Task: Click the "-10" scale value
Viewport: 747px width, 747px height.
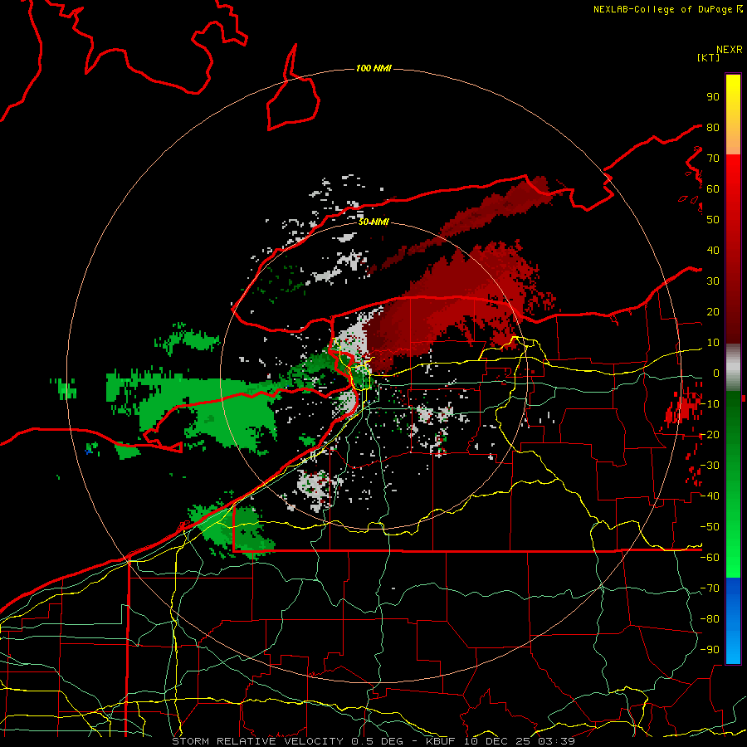Action: (x=710, y=404)
